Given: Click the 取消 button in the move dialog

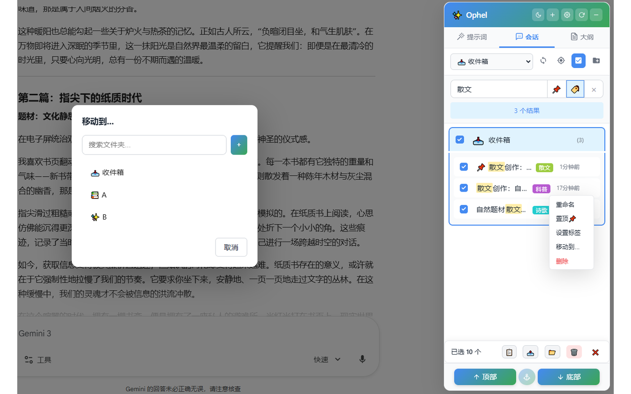Looking at the screenshot, I should click(x=231, y=247).
